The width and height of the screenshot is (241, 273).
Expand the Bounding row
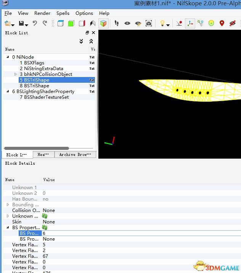(8, 205)
